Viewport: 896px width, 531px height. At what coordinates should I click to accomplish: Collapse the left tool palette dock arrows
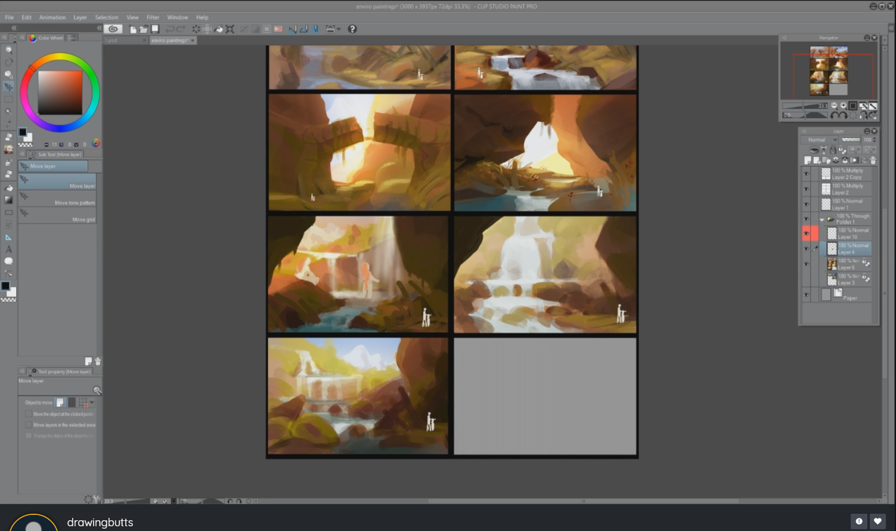[x=13, y=28]
